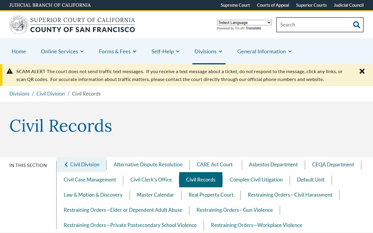Image resolution: width=373 pixels, height=233 pixels.
Task: Open the Master Calendar section
Action: tap(156, 195)
